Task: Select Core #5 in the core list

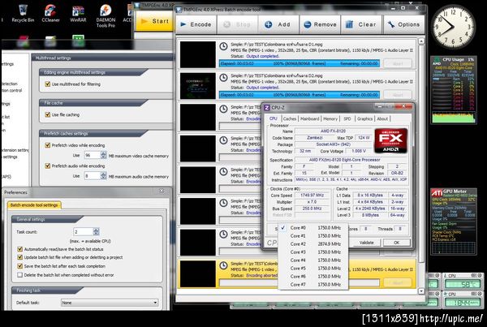Action: [313, 268]
